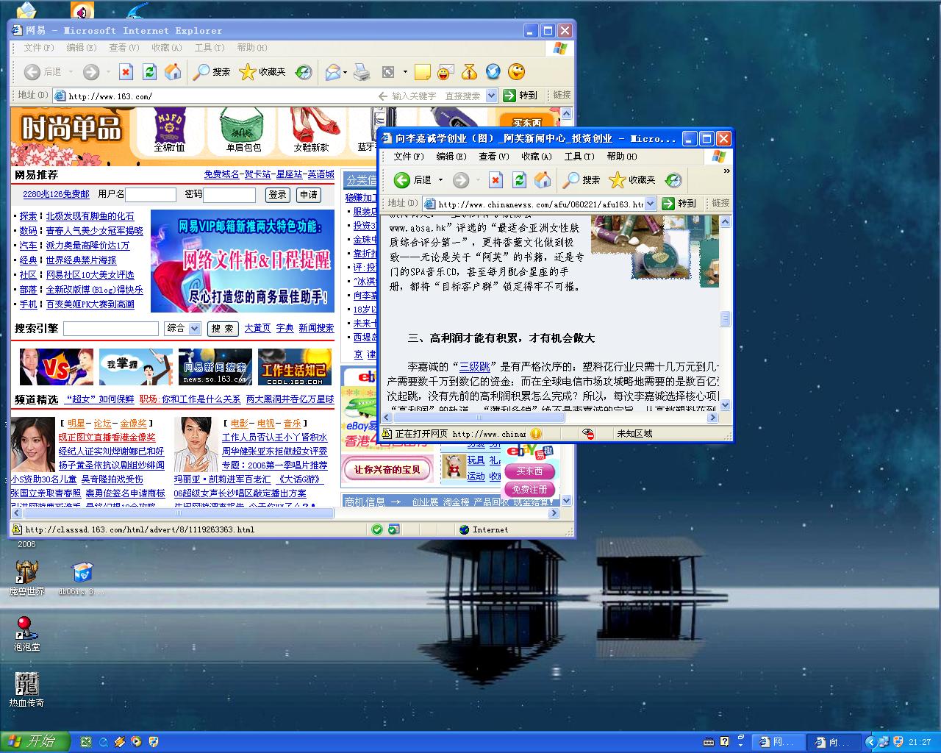Switch to the 网易 taskbar button

pos(778,742)
